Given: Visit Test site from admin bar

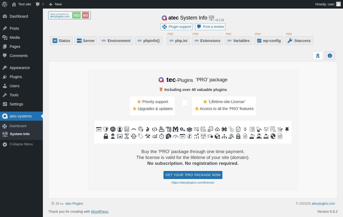Looking at the screenshot, I should (21, 4).
